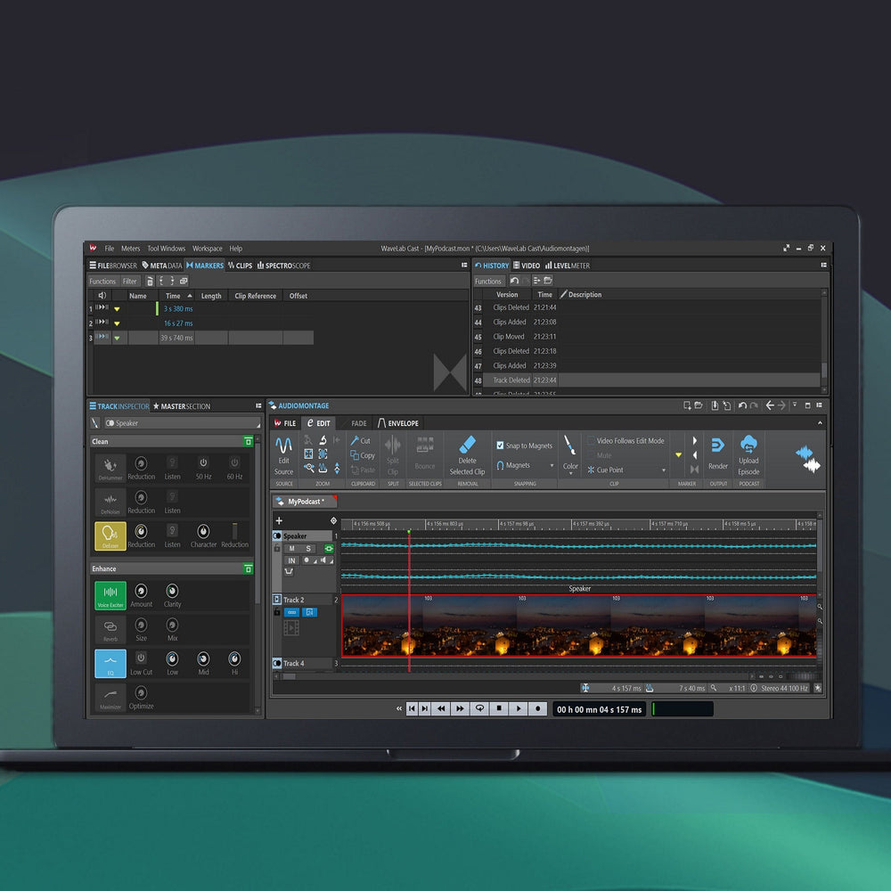This screenshot has height=891, width=891.
Task: Click the Render icon
Action: coord(717,445)
